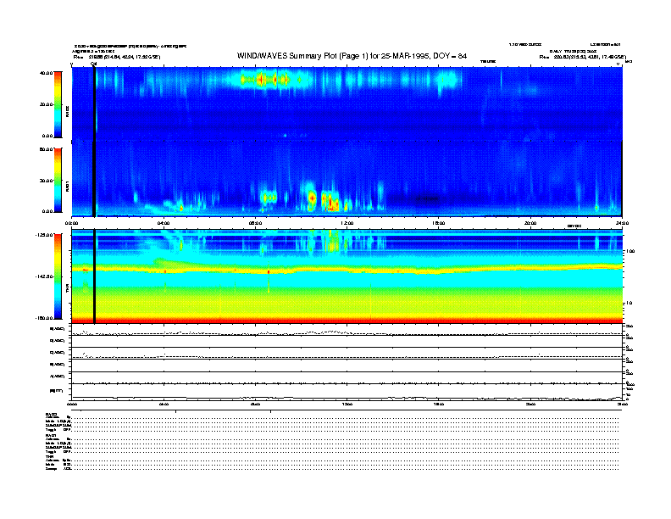
Task: Click the 24:00 time axis label
Action: (x=621, y=222)
